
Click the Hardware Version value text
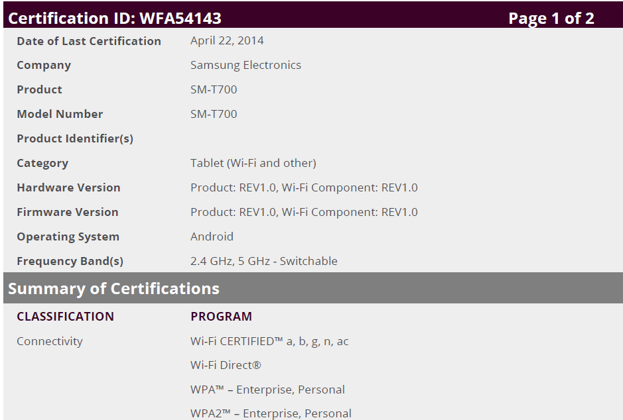coord(304,187)
